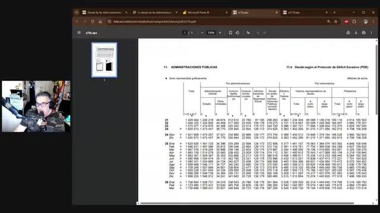Close the Microsoft Power BI tab
Screen dimensions: 380x213
click(227, 12)
